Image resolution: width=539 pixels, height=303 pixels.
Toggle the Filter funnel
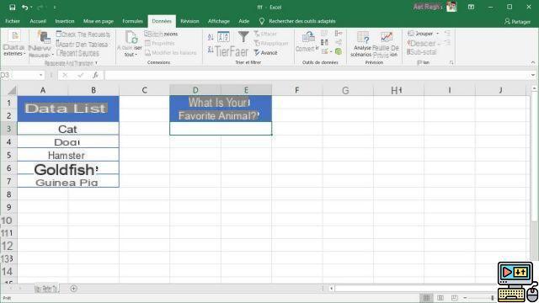click(243, 37)
